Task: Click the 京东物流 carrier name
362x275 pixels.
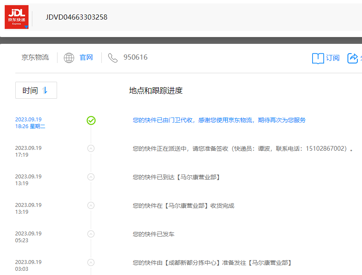Action: click(35, 57)
